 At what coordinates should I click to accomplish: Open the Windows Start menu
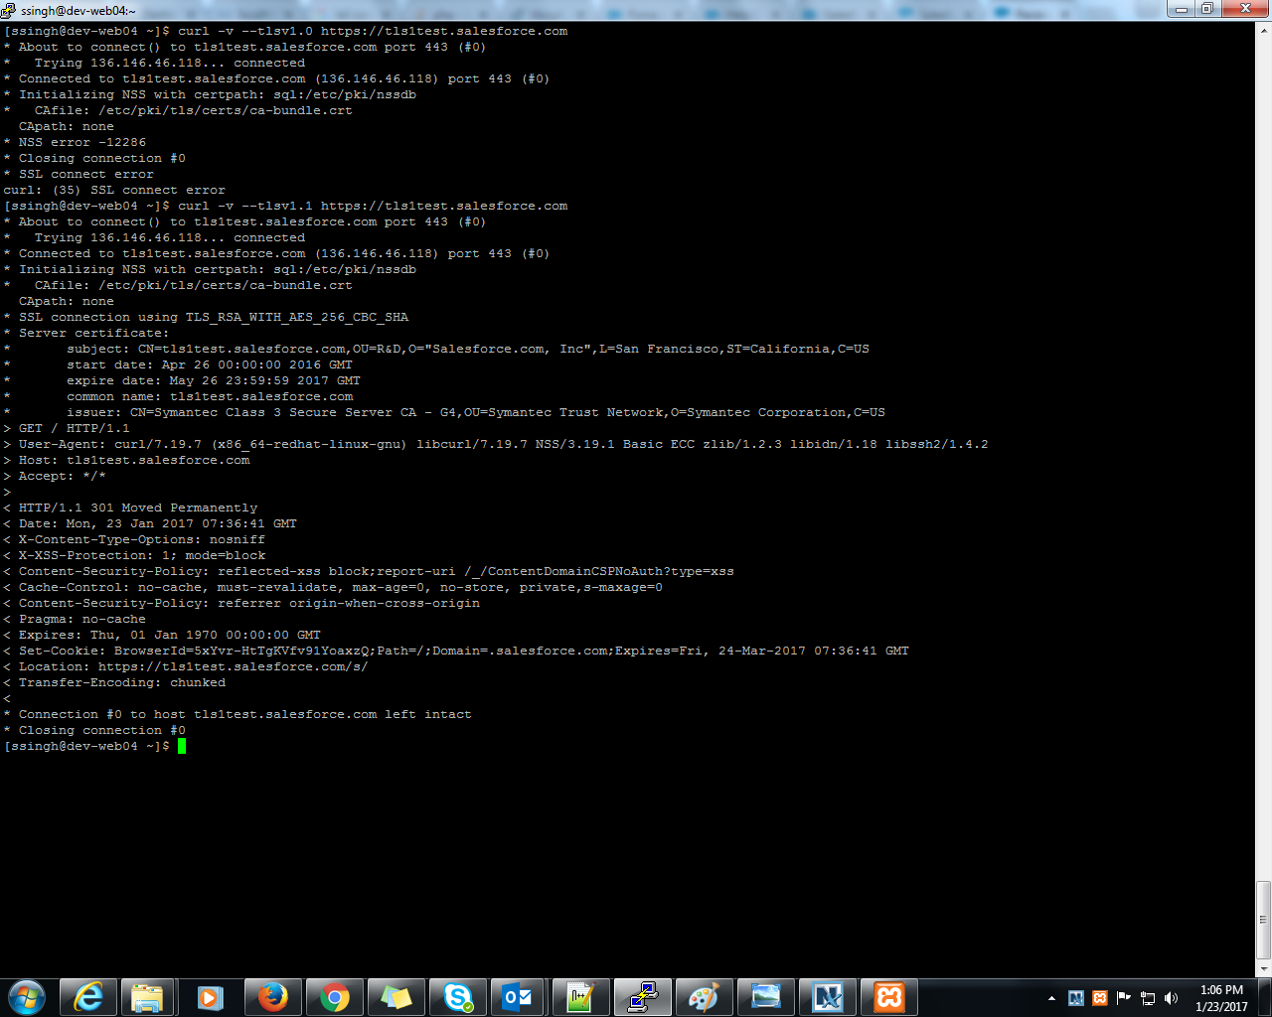coord(27,997)
